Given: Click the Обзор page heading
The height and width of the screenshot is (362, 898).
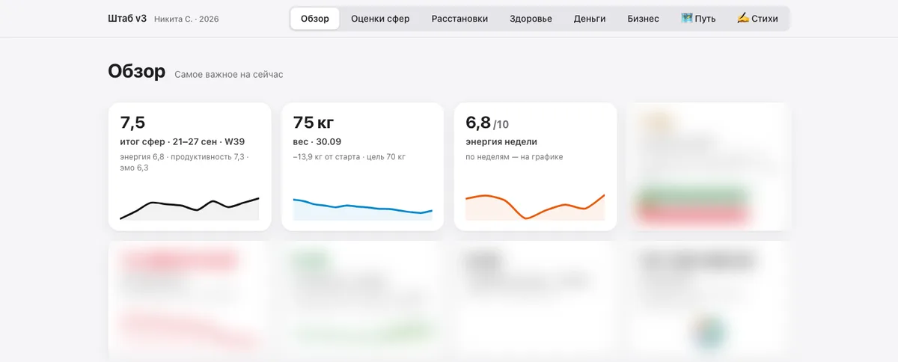Looking at the screenshot, I should coord(136,72).
